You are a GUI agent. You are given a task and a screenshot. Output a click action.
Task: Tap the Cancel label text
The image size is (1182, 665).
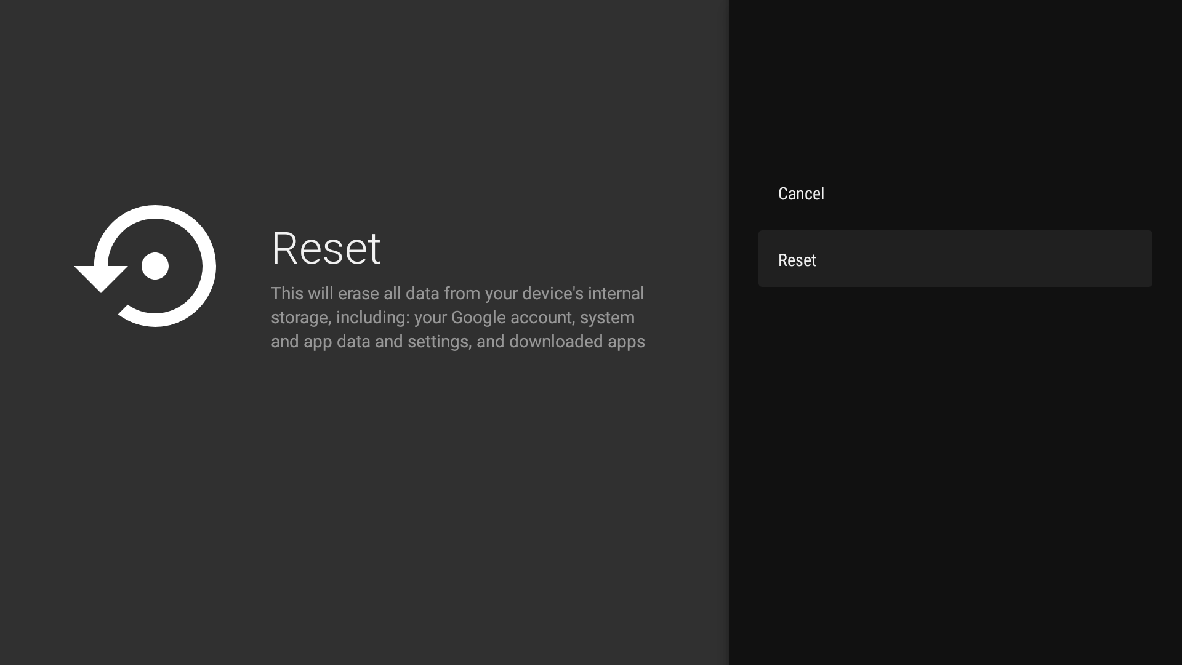click(x=801, y=193)
